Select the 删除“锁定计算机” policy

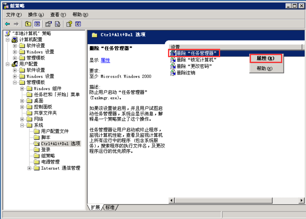click(x=196, y=60)
